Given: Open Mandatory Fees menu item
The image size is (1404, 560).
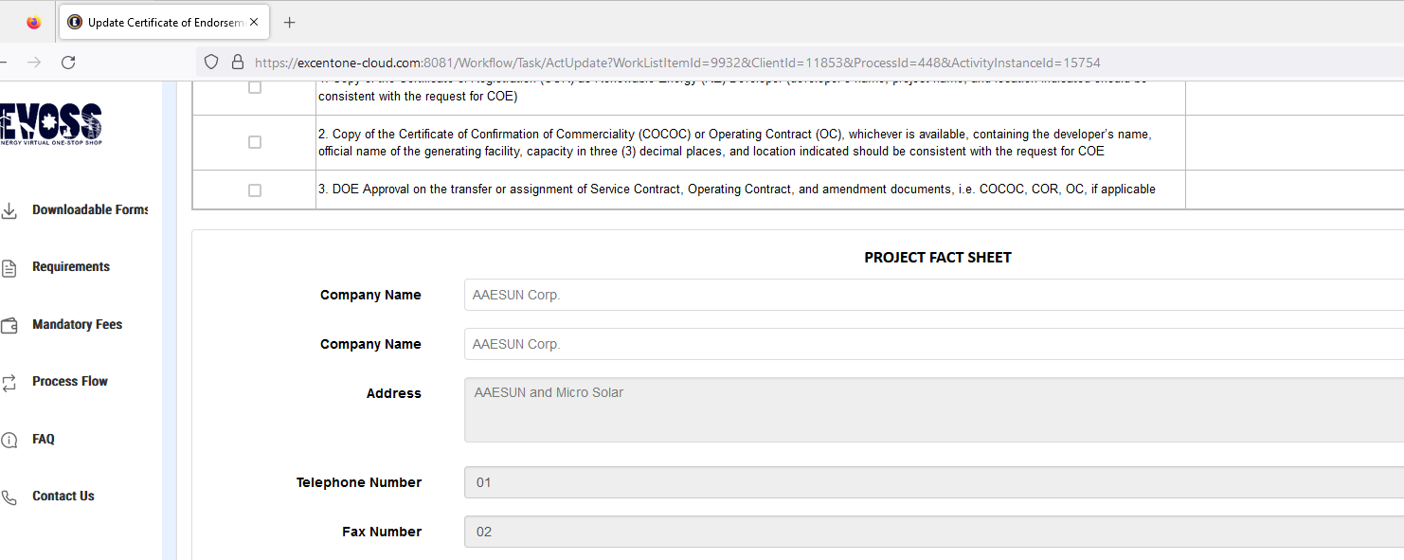Looking at the screenshot, I should tap(77, 324).
